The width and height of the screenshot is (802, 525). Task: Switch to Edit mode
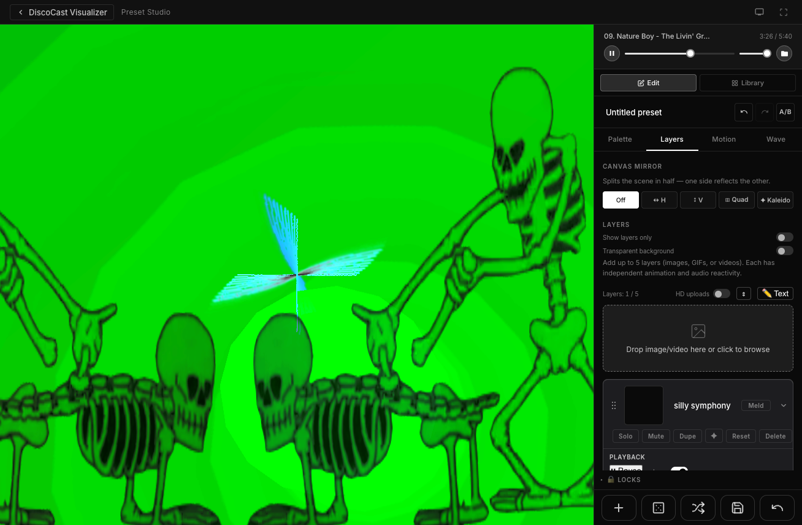point(648,83)
